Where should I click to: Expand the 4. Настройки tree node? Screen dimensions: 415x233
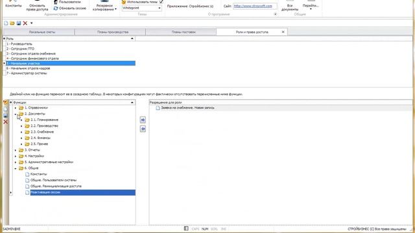tap(16, 156)
